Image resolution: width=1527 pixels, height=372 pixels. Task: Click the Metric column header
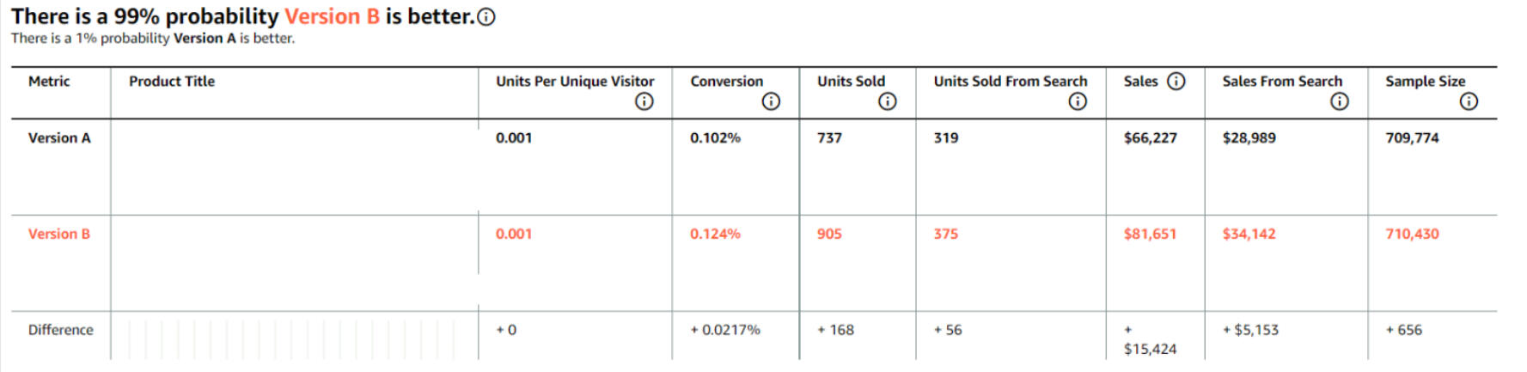[x=49, y=82]
